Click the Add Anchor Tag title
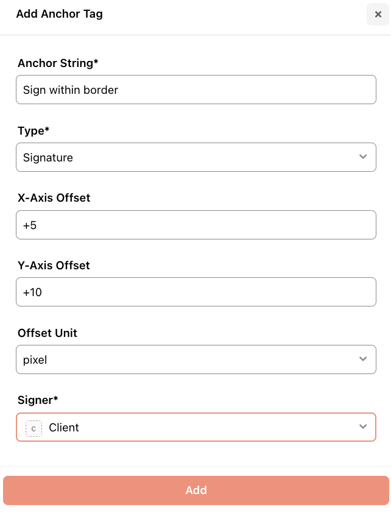Screen dimensions: 391x513 [x=59, y=13]
